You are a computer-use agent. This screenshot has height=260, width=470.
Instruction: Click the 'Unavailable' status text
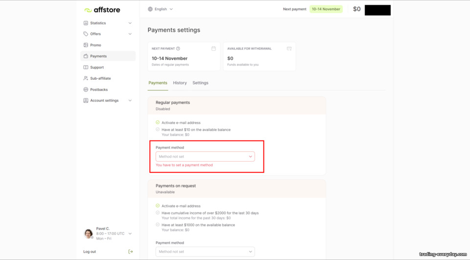pyautogui.click(x=165, y=192)
